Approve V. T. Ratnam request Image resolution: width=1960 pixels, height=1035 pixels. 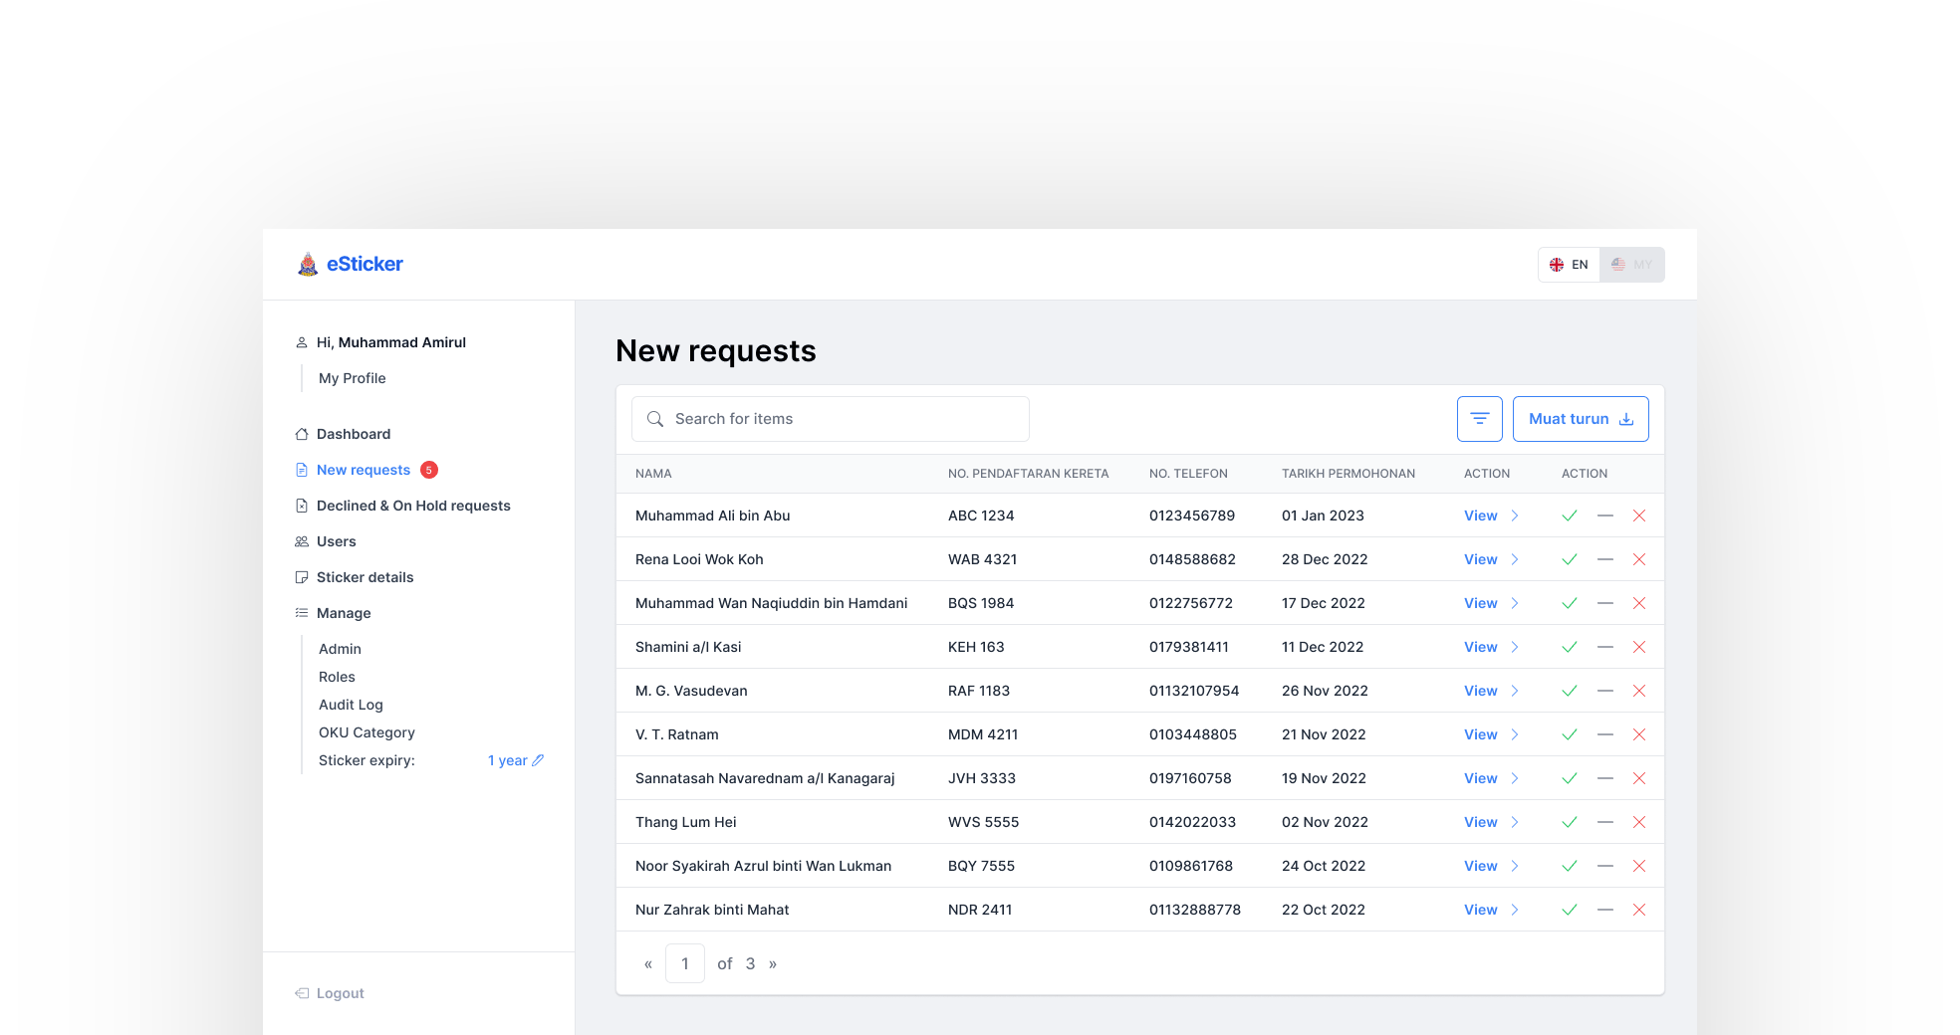pyautogui.click(x=1570, y=734)
